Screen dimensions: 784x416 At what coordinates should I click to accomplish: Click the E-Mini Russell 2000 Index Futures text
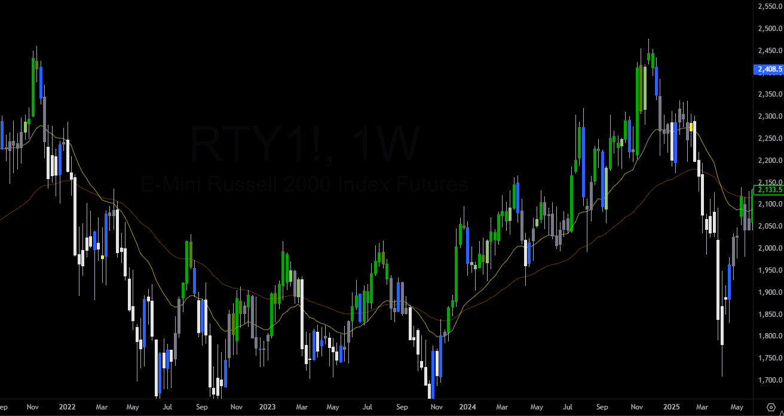[305, 184]
